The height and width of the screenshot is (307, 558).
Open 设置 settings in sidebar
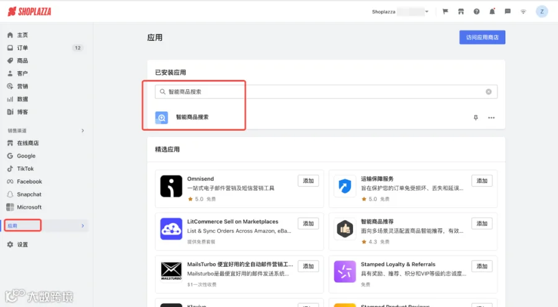click(22, 244)
